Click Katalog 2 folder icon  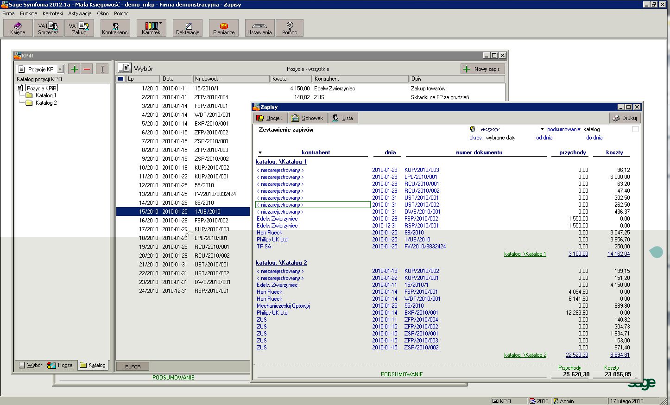click(x=29, y=103)
